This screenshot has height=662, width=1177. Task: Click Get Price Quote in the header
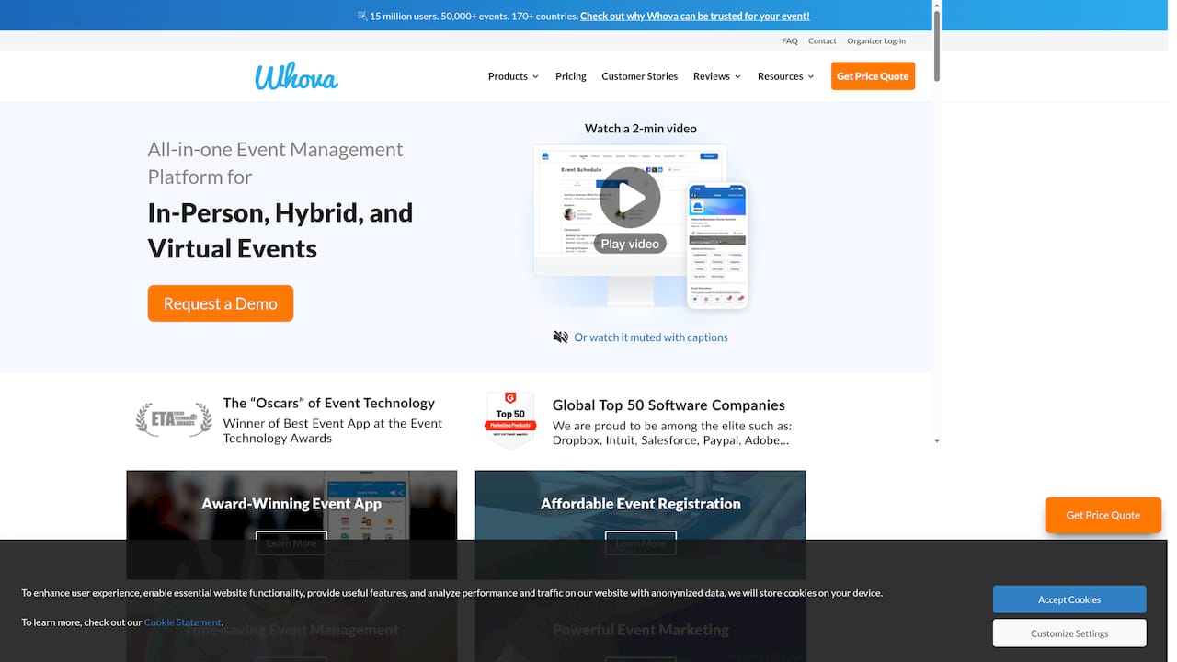click(872, 76)
